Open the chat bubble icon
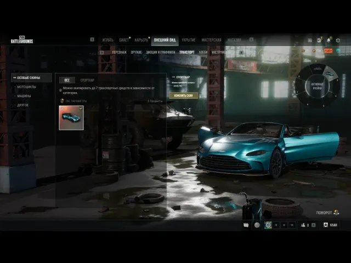 (x=246, y=225)
